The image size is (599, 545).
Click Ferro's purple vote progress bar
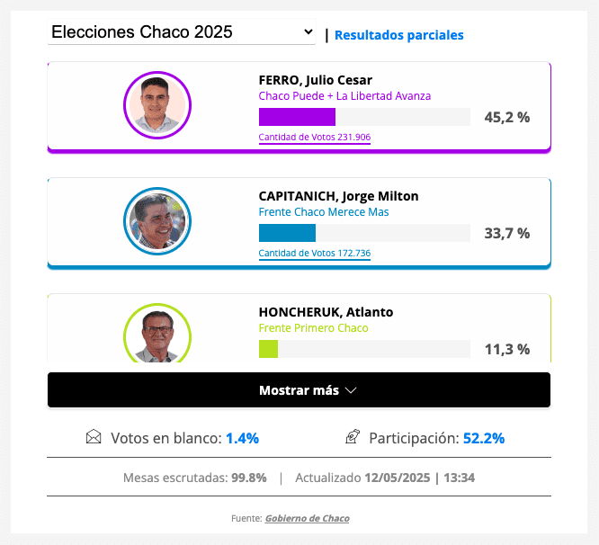pyautogui.click(x=297, y=117)
